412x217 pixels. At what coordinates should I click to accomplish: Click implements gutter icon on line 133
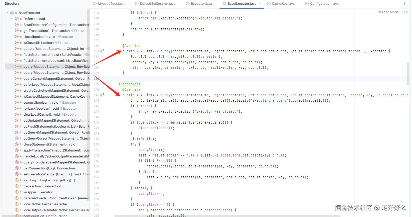click(x=102, y=51)
